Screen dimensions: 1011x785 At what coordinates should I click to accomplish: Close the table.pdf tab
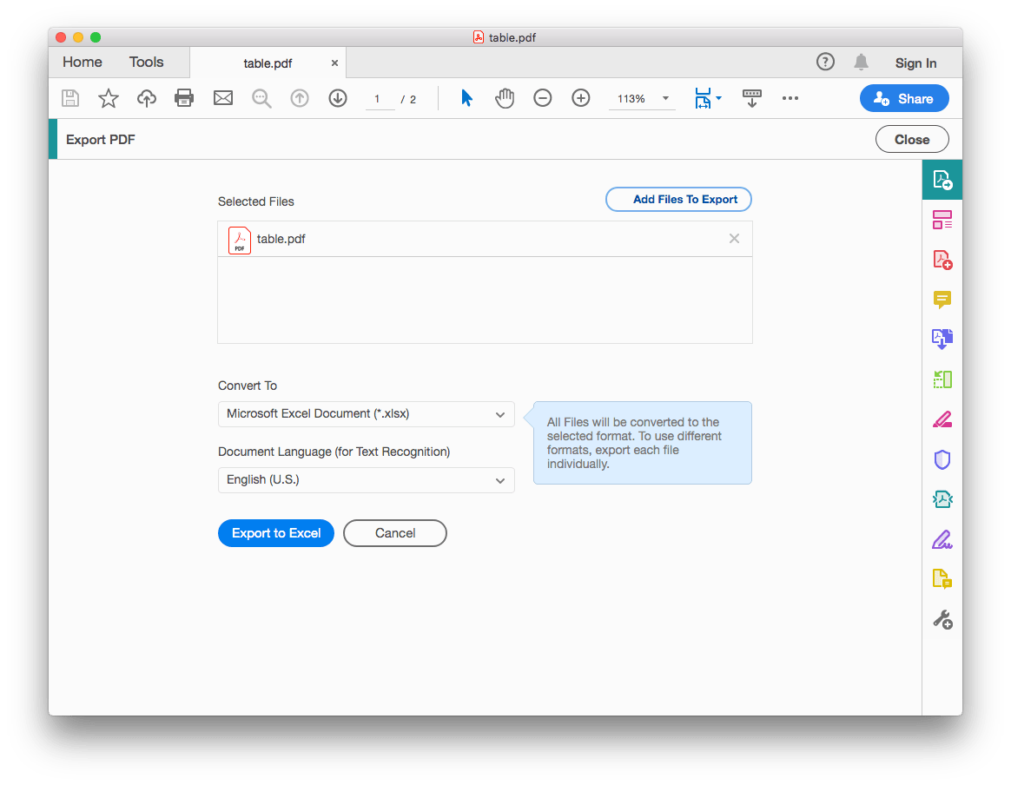click(334, 63)
